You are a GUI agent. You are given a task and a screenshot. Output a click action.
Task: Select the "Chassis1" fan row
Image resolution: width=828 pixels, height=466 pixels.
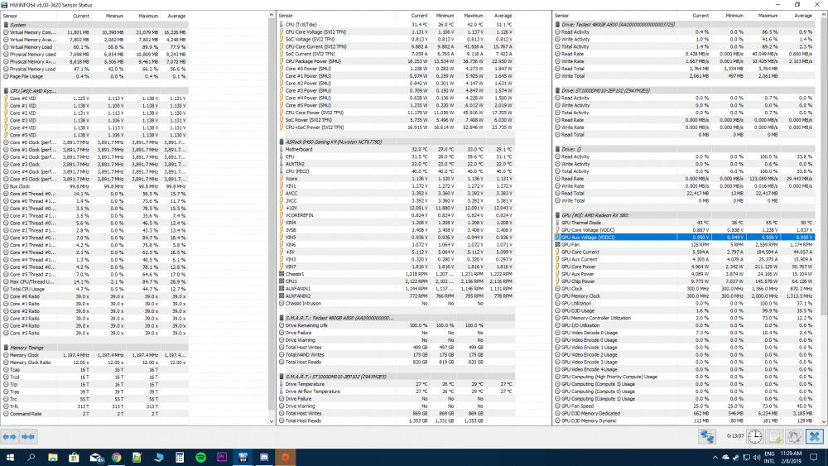coord(396,274)
